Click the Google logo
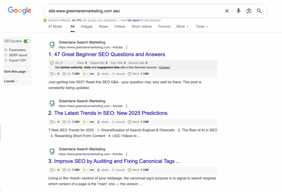282x192 pixels. click(x=19, y=10)
